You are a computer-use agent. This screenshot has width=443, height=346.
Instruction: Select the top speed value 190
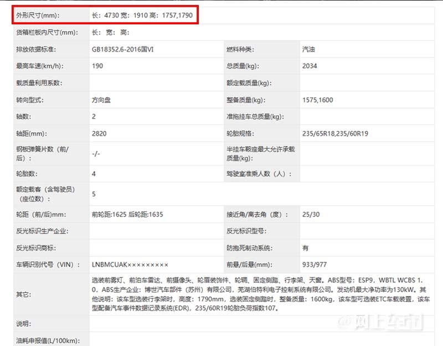(97, 66)
